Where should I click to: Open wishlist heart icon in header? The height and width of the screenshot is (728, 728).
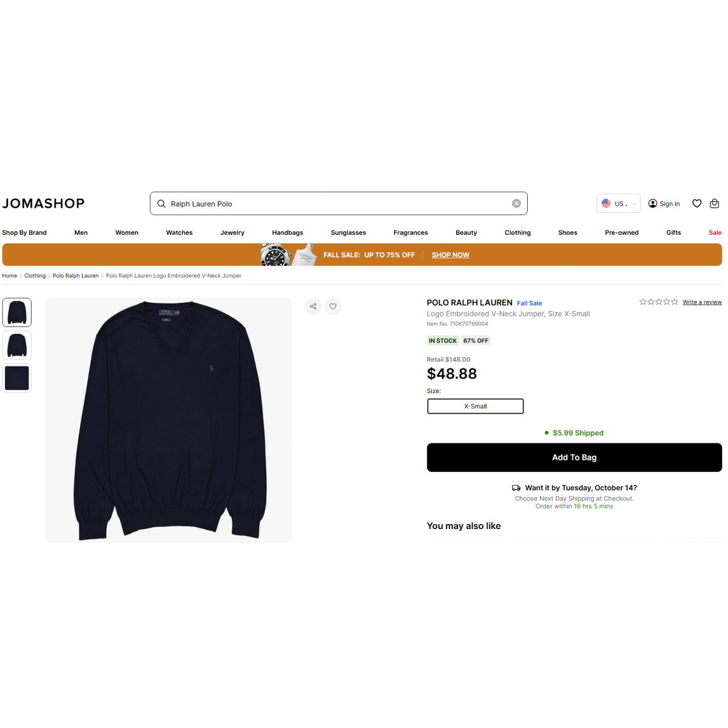697,204
